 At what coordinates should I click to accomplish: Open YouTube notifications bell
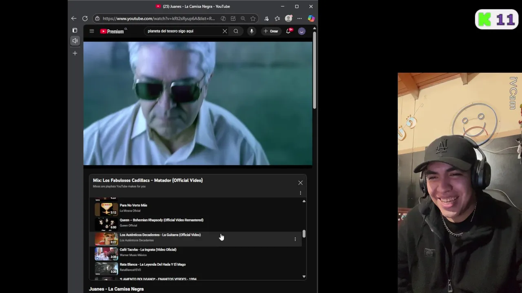coord(288,31)
